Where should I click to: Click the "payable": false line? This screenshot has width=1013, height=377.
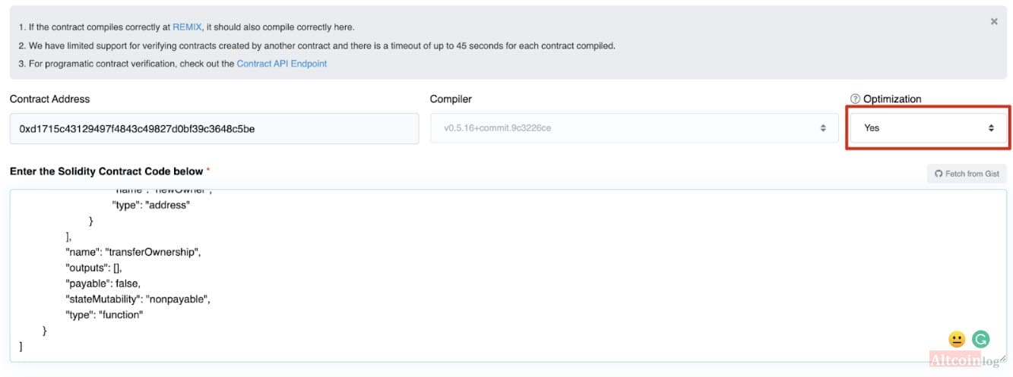point(103,284)
